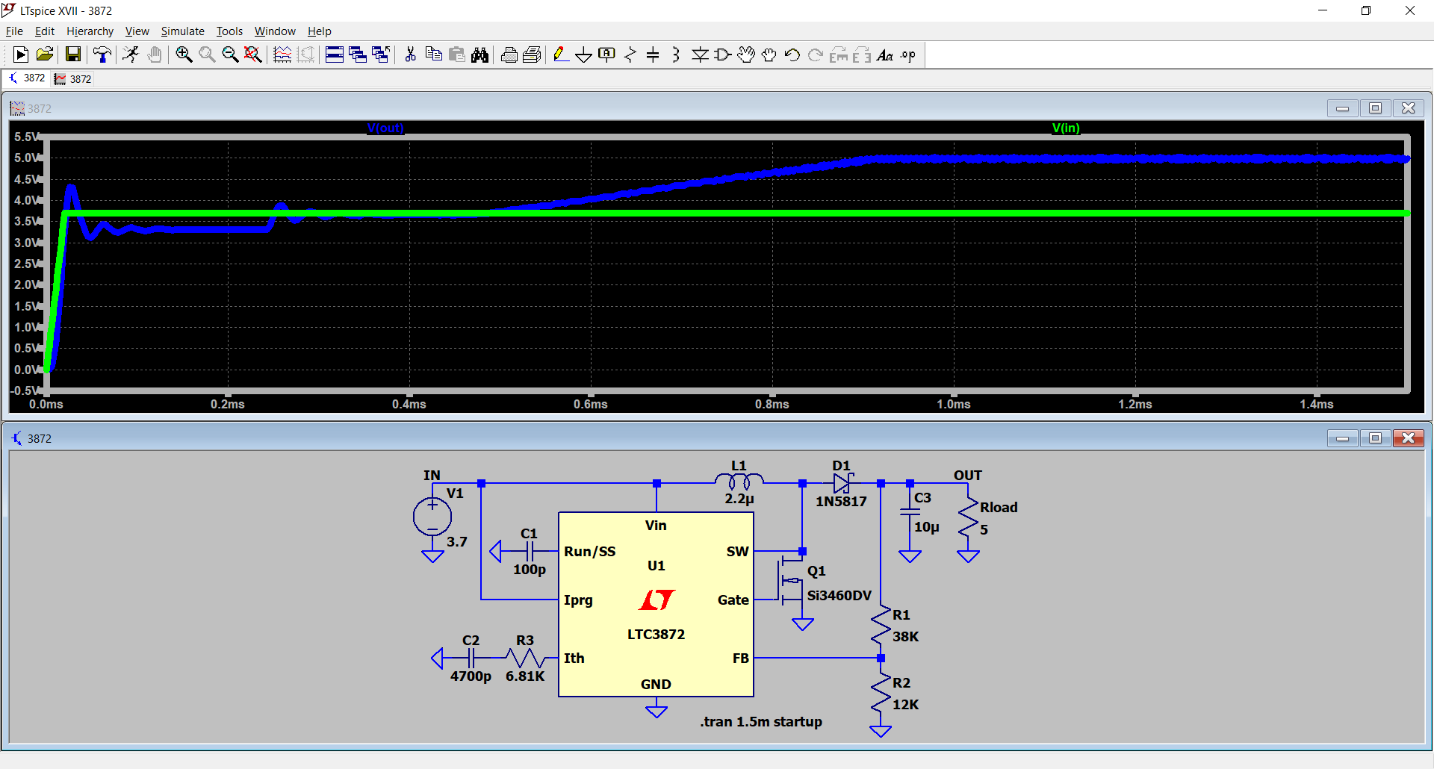Click the Rload resistor label
This screenshot has height=769, width=1434.
click(x=999, y=508)
